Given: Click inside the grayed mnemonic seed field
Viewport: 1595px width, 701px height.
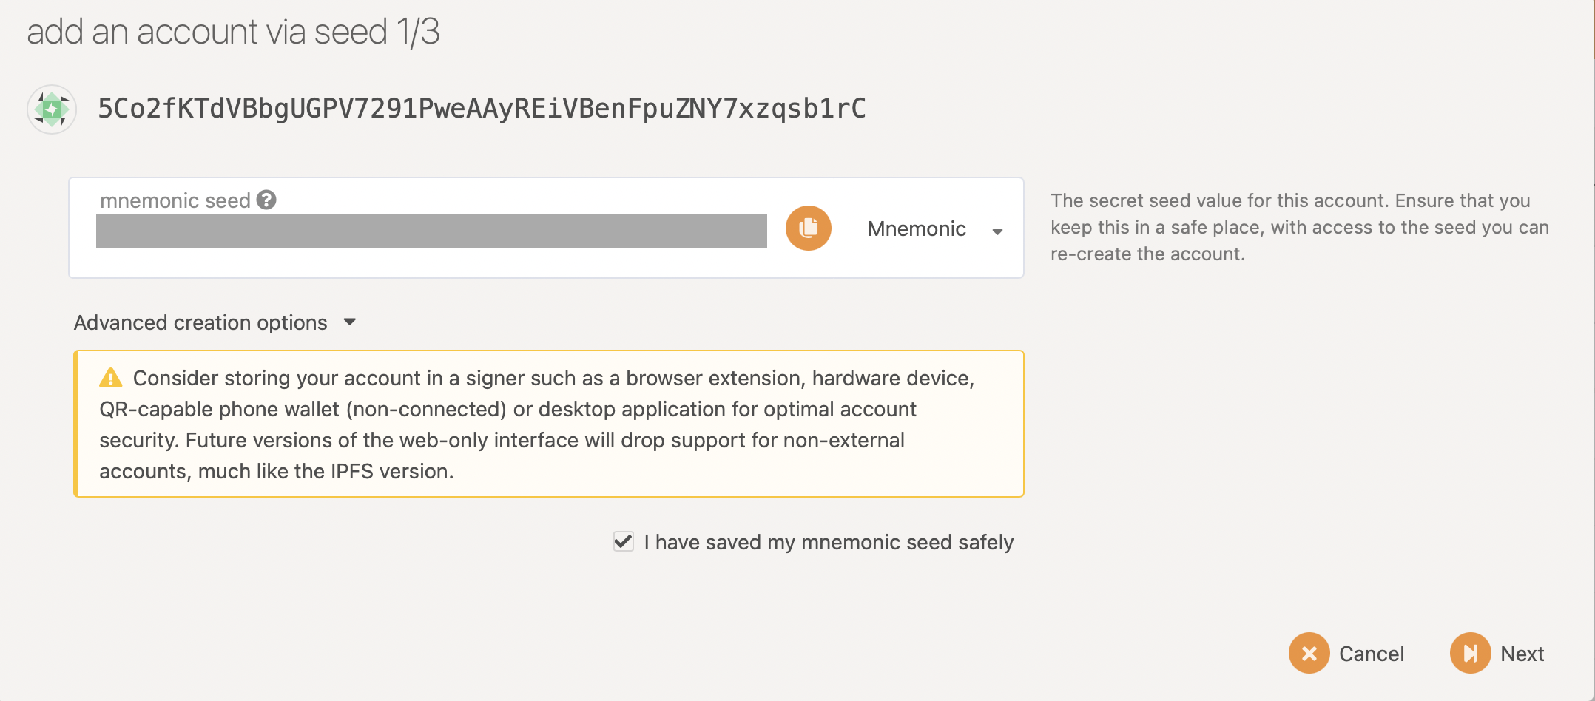Looking at the screenshot, I should (431, 231).
